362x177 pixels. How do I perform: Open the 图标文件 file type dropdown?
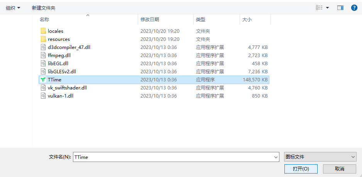coord(320,157)
